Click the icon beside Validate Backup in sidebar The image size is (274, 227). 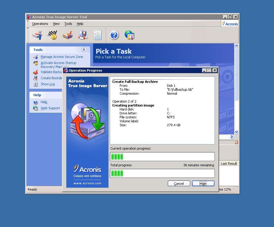coord(36,72)
